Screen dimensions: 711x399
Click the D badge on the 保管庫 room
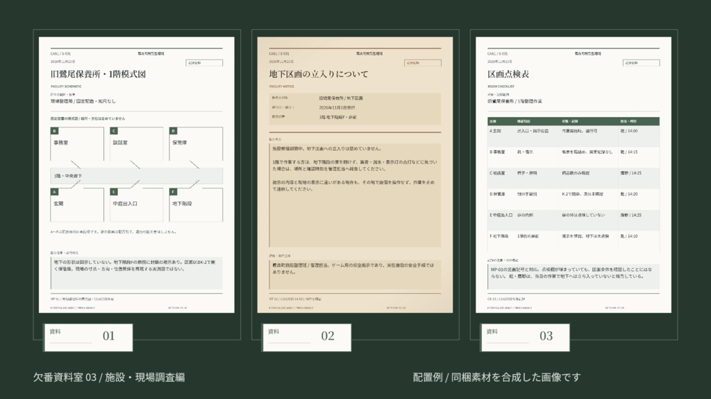[173, 131]
